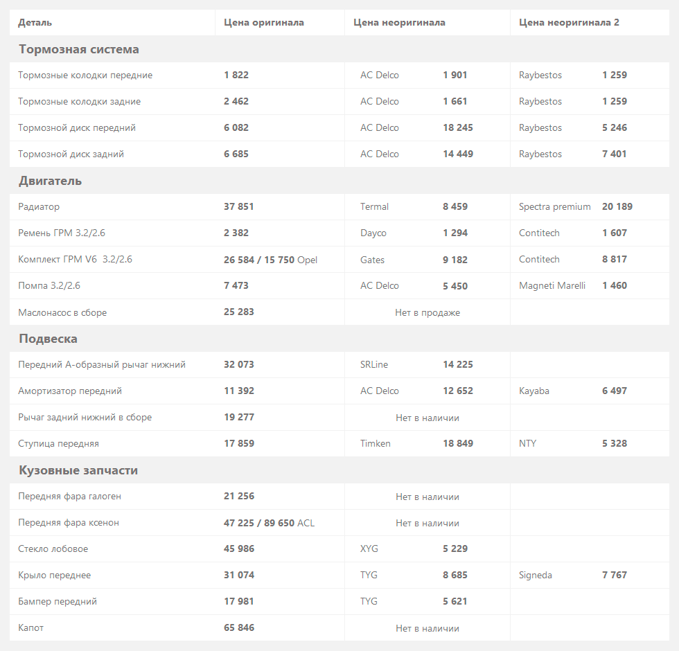Select the 'SRLine' brand name
The width and height of the screenshot is (679, 651).
click(374, 365)
